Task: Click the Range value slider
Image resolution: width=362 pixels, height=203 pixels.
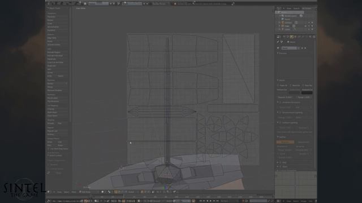Action: click(304, 98)
